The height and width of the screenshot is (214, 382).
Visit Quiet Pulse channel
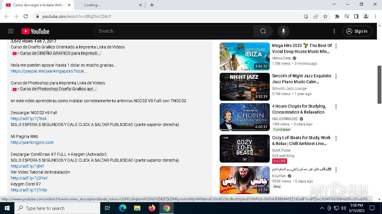pyautogui.click(x=281, y=150)
